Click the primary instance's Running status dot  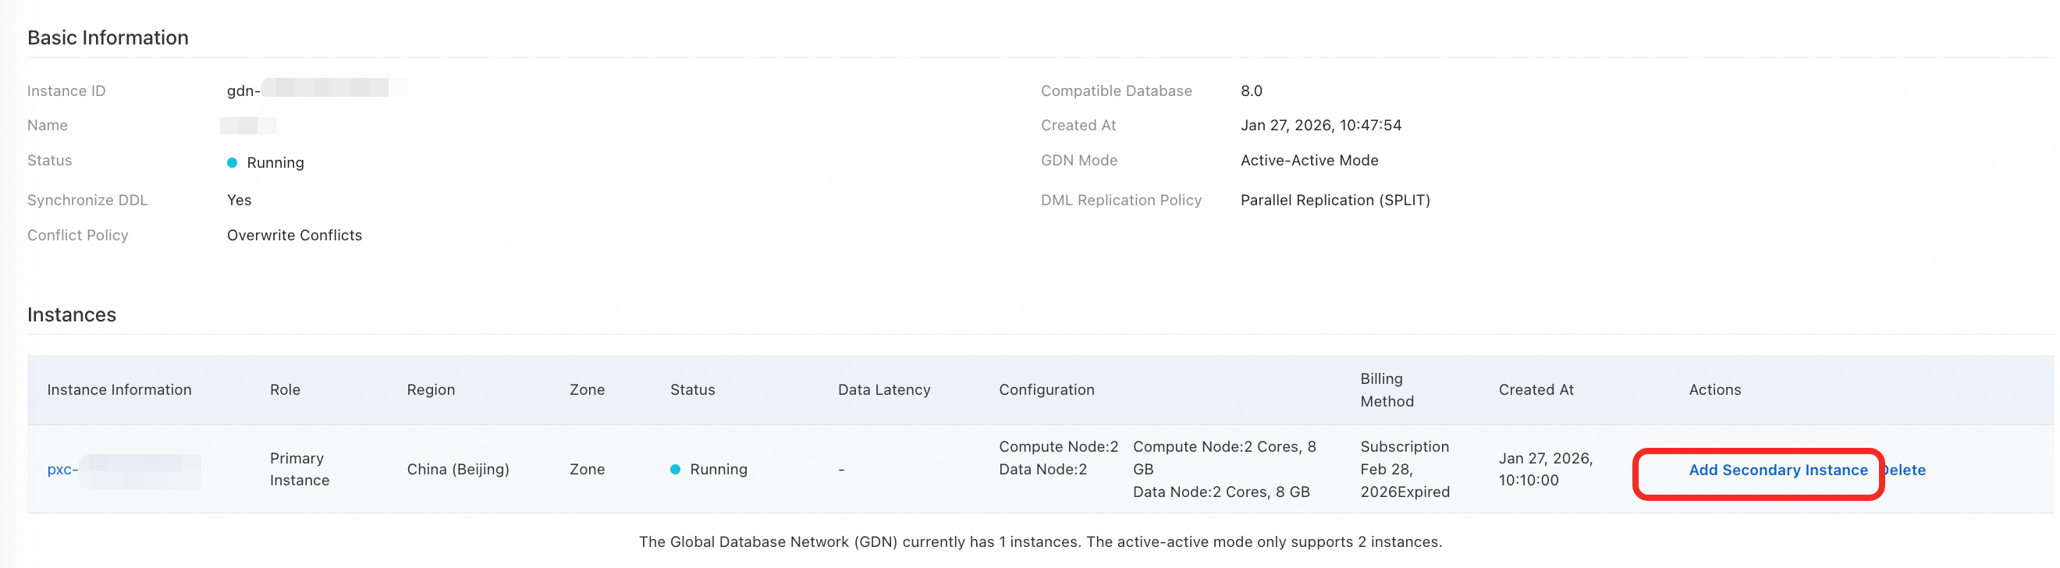point(675,470)
